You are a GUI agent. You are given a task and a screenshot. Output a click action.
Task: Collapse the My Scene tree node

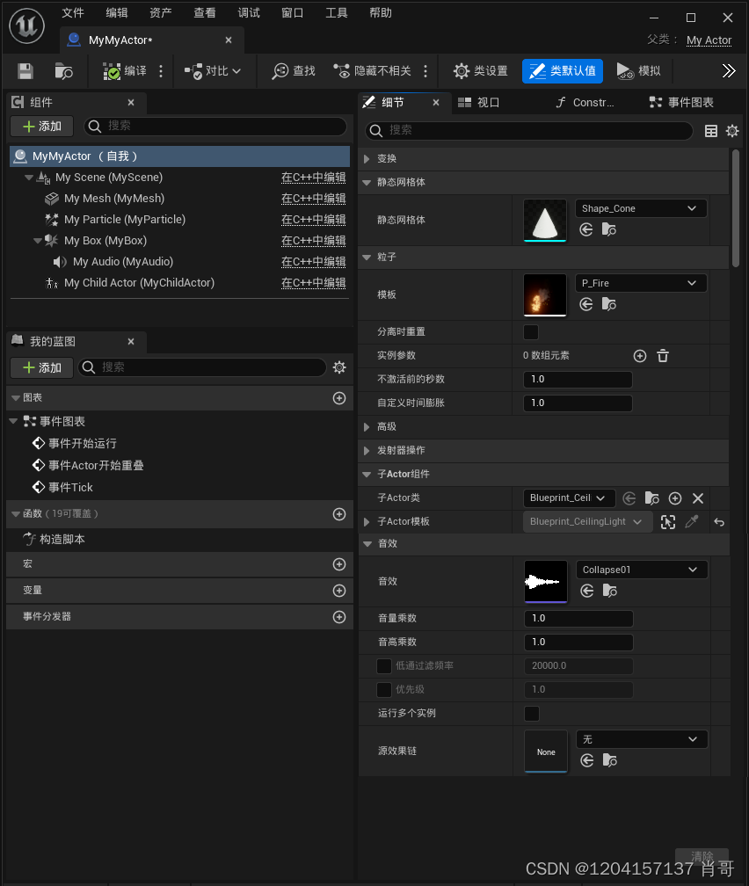(x=29, y=178)
